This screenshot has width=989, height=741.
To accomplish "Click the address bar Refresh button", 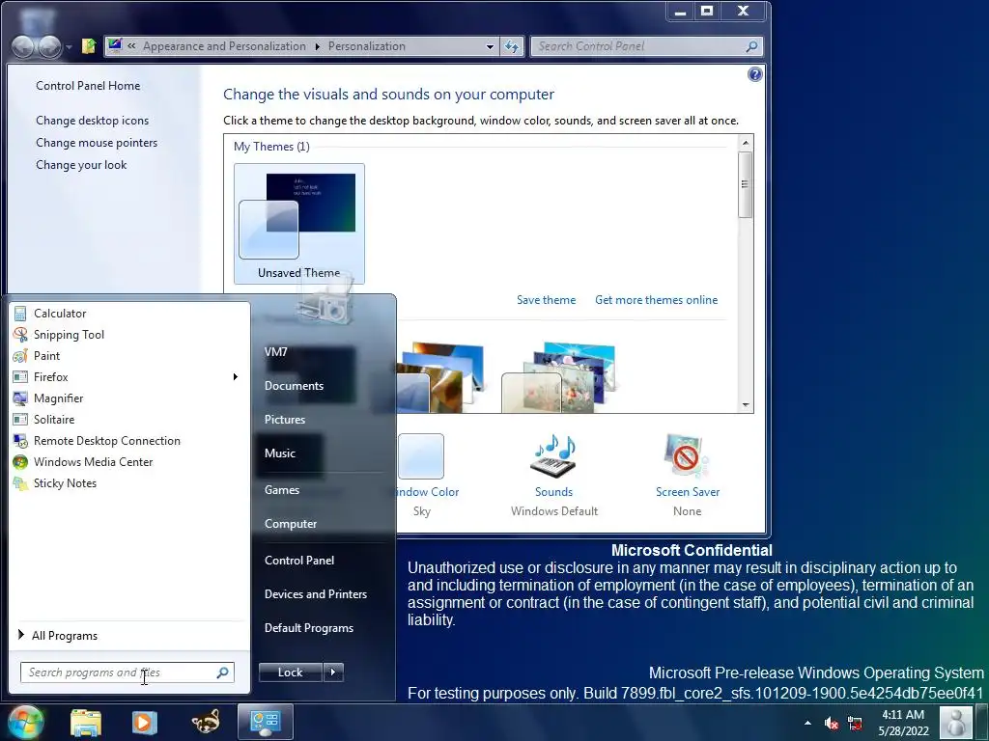I will pos(512,46).
